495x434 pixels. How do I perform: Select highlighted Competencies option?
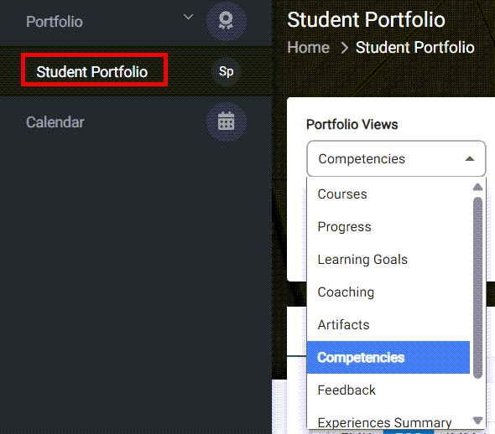(388, 358)
